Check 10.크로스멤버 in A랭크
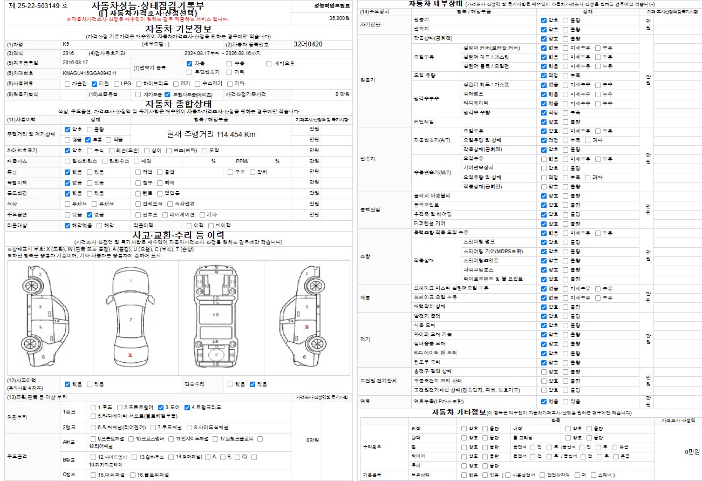Screen dimensions: 702x481 tap(132, 439)
